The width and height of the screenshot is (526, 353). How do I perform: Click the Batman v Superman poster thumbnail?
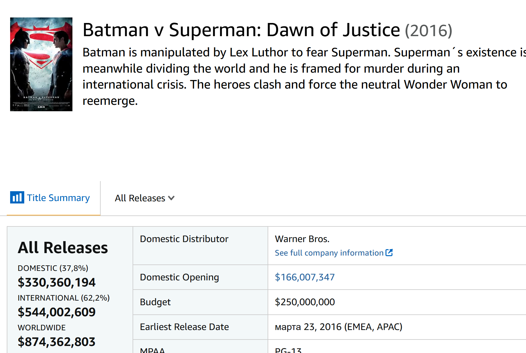pyautogui.click(x=41, y=64)
